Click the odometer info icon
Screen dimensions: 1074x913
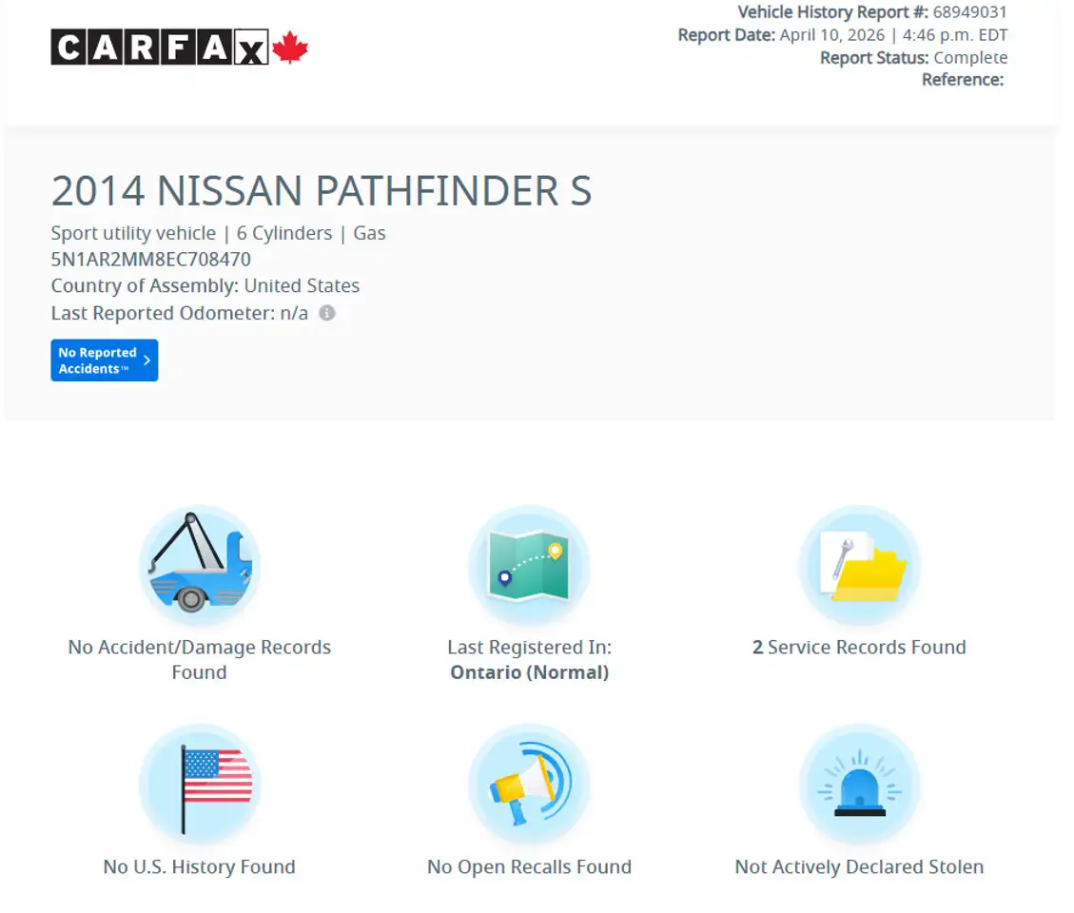tap(327, 313)
